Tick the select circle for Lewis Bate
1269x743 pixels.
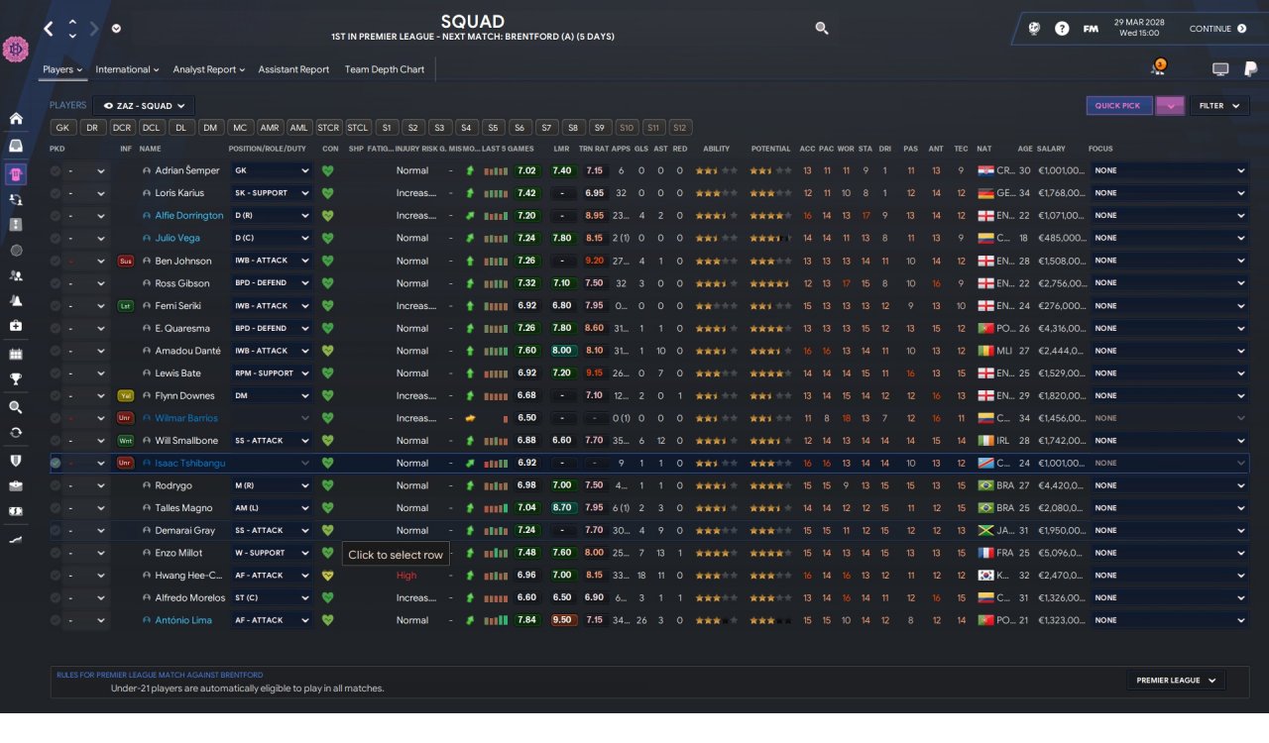[x=56, y=373]
